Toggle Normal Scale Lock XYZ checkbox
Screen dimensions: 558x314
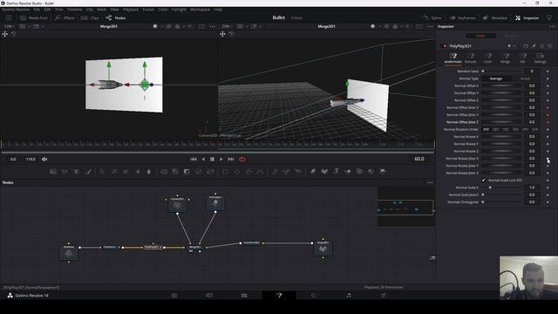click(483, 181)
